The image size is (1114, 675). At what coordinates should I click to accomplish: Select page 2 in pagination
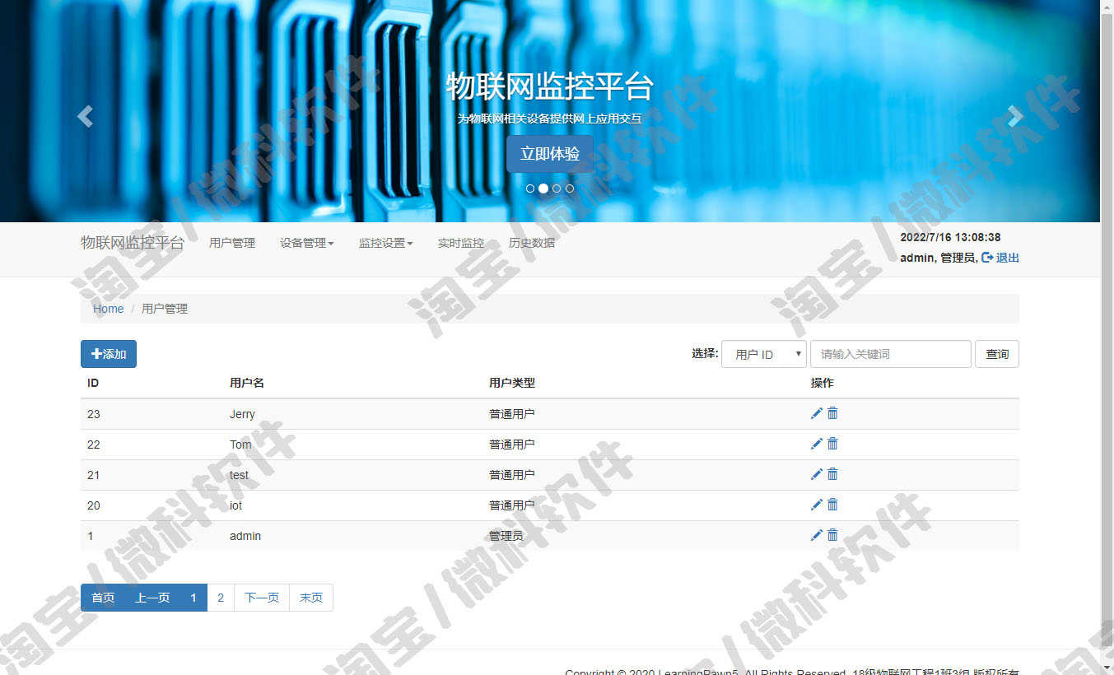tap(221, 598)
